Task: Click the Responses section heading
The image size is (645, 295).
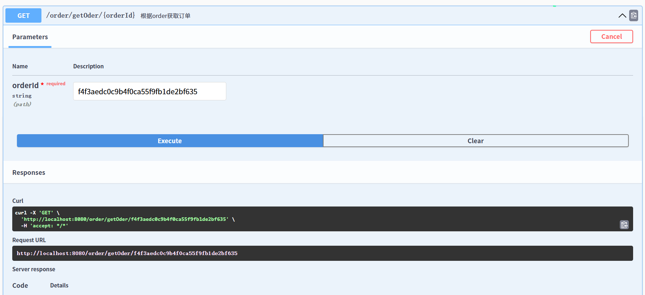Action: [x=29, y=173]
